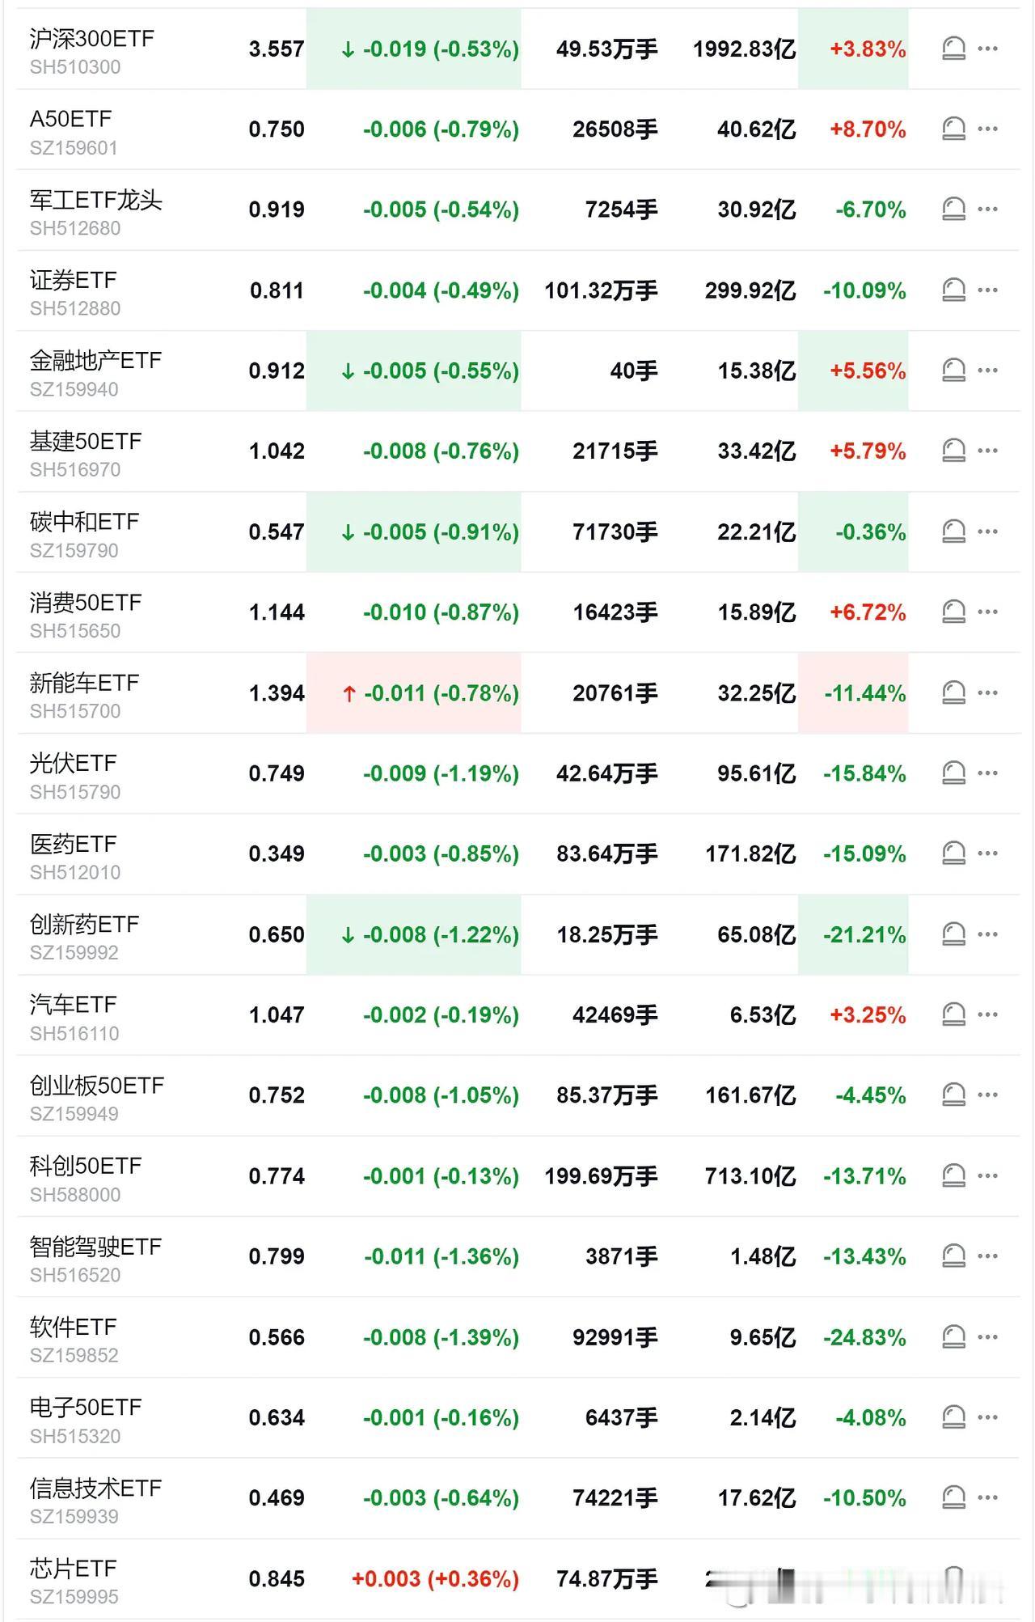Click change +0.003 (+0.36%) of 芯片ETF
Screen dimensions: 1035x1622
(x=435, y=1578)
